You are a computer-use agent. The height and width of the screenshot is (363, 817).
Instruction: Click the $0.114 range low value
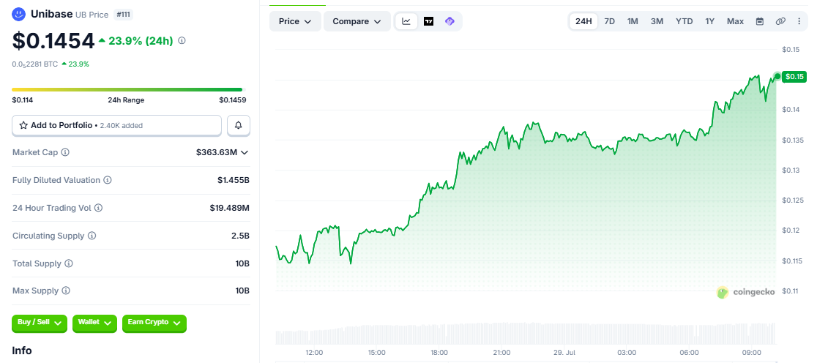tap(23, 100)
